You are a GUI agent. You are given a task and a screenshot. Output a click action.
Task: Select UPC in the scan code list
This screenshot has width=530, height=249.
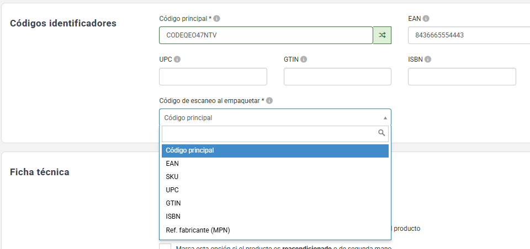tap(172, 190)
